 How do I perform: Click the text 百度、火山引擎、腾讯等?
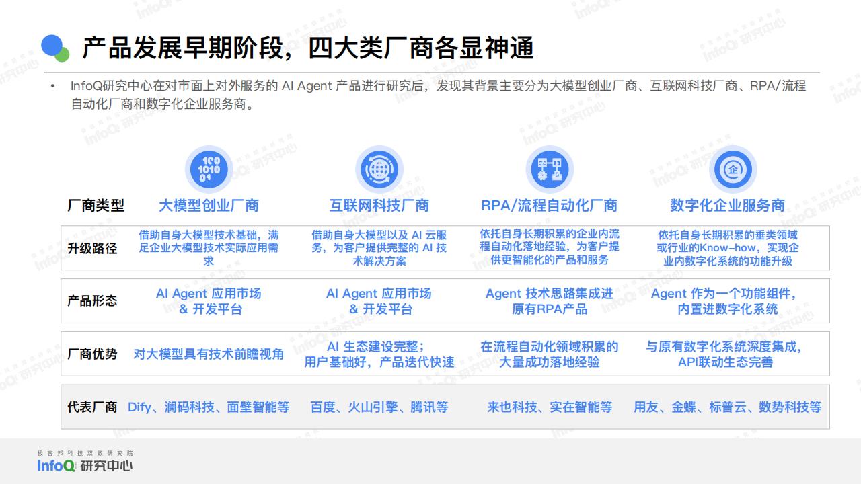click(x=379, y=407)
